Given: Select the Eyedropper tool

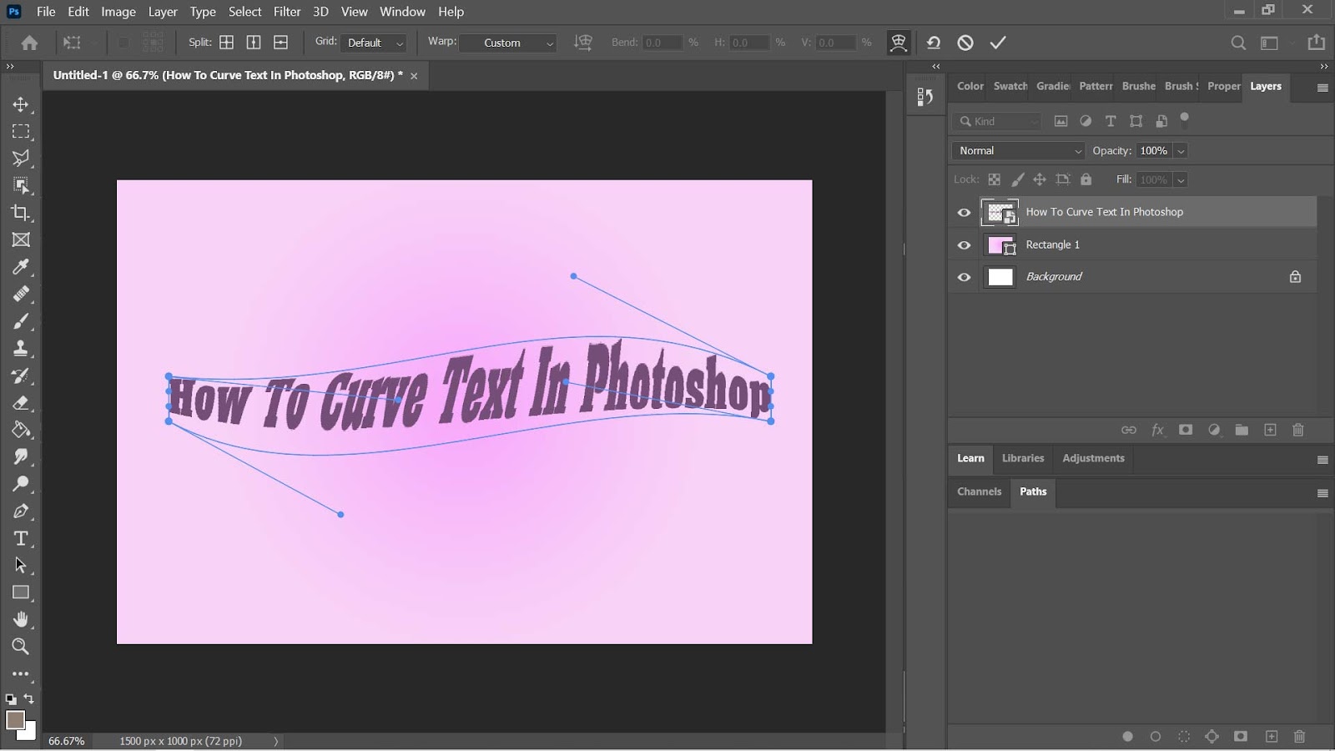Looking at the screenshot, I should (x=21, y=267).
